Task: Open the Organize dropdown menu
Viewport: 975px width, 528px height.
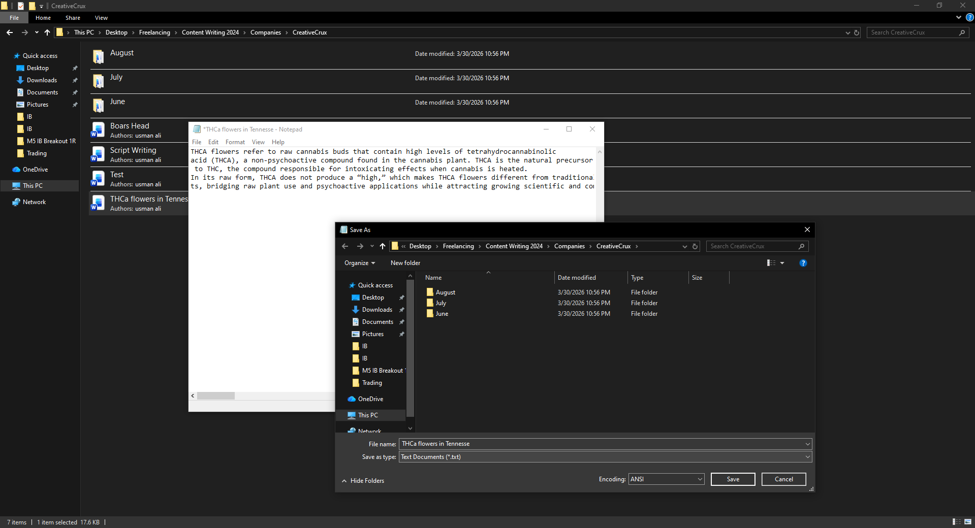Action: pos(360,263)
